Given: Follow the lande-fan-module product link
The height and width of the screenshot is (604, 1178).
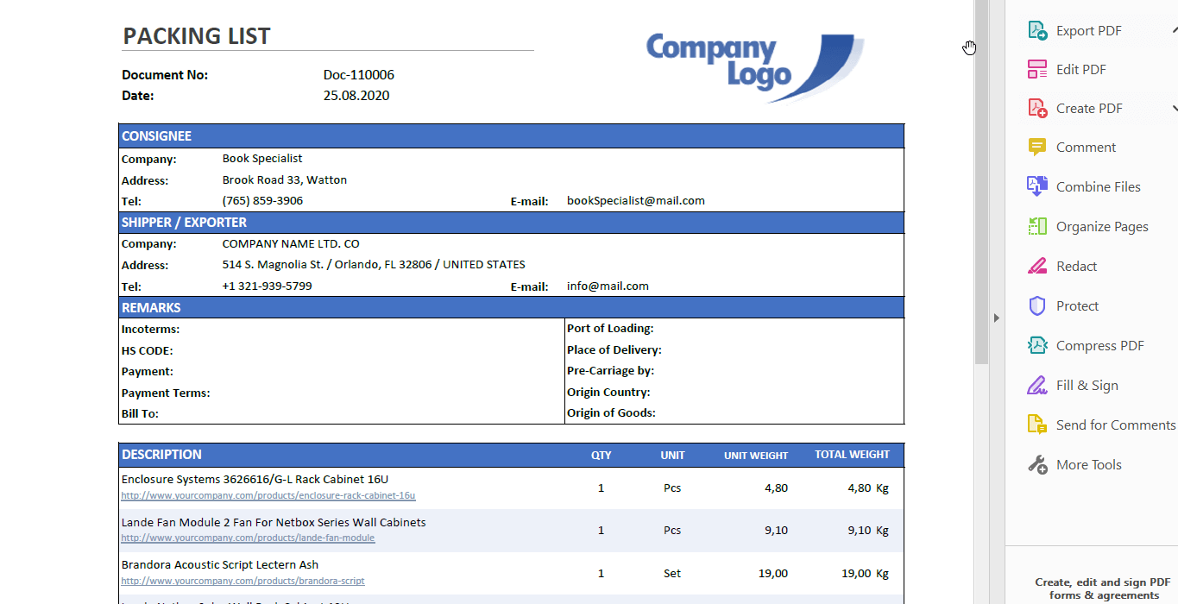Looking at the screenshot, I should coord(248,538).
